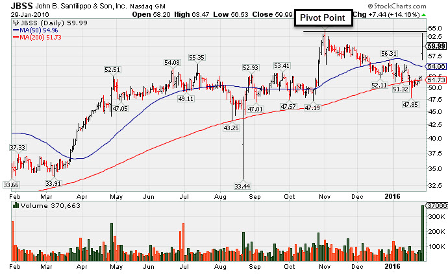Click the 56.31 peak label near January 2016
Viewport: 448px width, 274px height.
(x=389, y=54)
